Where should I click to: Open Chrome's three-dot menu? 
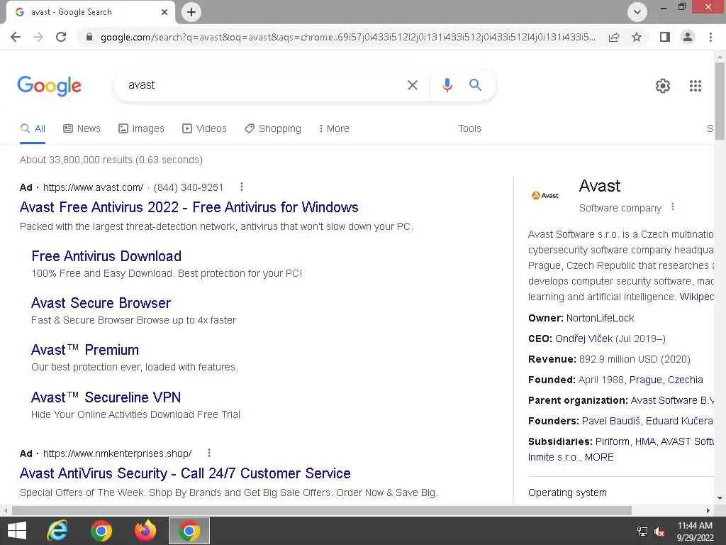(710, 37)
